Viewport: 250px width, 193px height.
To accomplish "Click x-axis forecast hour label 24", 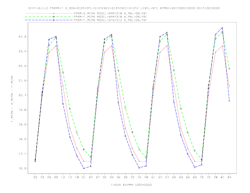I will click(91, 177).
